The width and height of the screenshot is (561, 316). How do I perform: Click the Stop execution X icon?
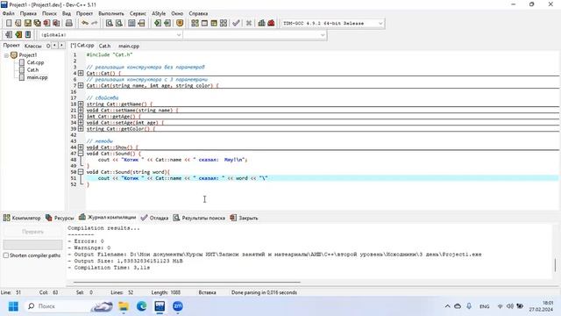[x=249, y=24]
